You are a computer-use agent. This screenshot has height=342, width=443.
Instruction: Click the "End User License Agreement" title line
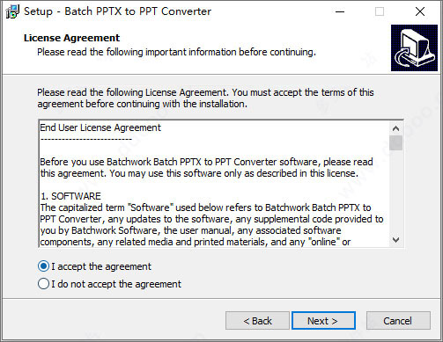click(100, 127)
